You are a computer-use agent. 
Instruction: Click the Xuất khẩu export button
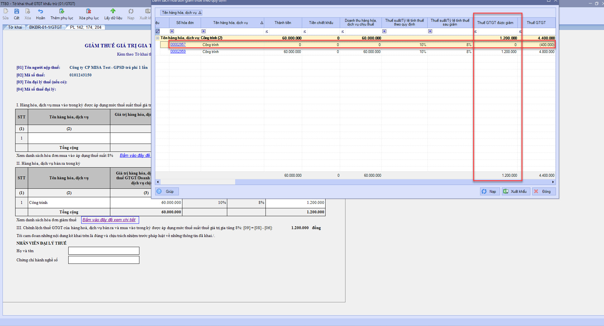click(516, 192)
